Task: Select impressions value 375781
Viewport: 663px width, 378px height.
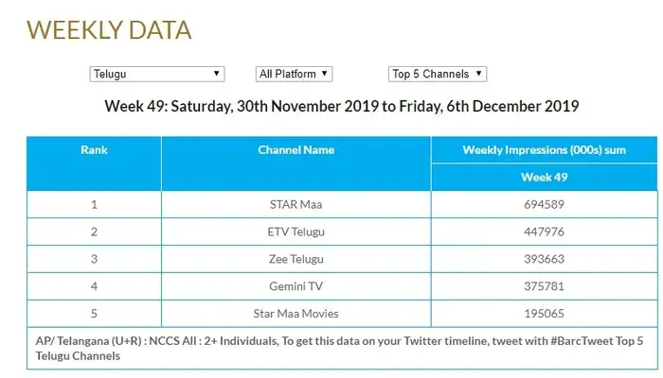Action: (544, 286)
